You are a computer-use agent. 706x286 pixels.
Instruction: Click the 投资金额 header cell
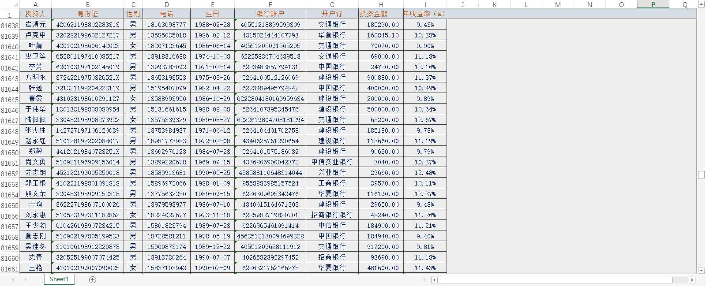click(381, 14)
